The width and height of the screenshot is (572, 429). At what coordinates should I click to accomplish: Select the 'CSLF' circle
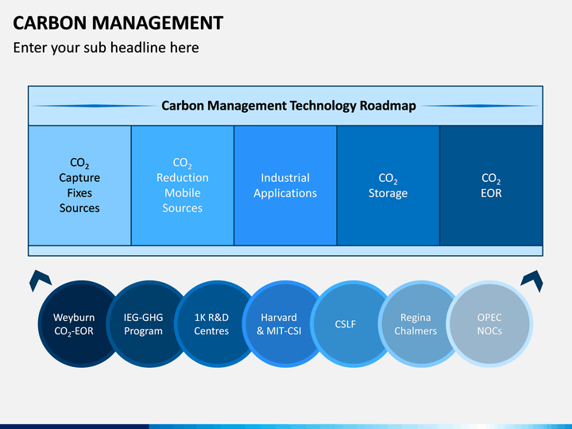coord(347,324)
